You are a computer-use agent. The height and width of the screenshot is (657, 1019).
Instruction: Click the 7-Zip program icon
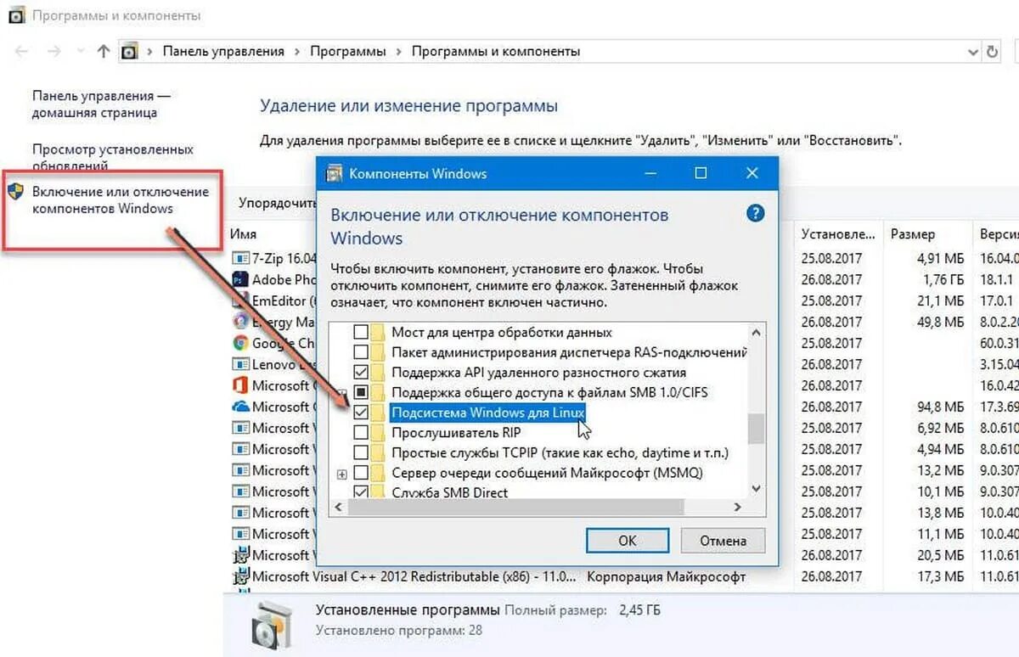(x=240, y=257)
